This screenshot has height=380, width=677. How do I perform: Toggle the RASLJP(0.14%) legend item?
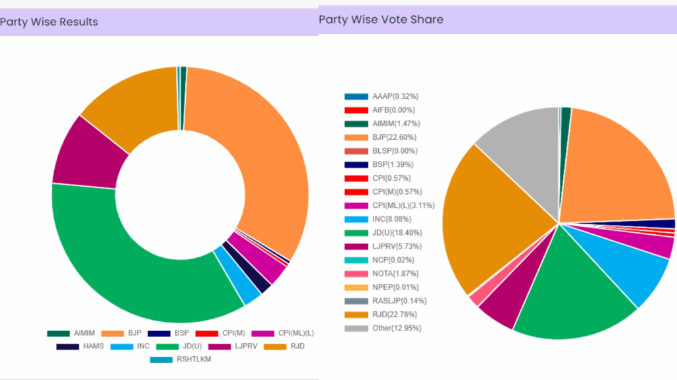click(x=399, y=301)
